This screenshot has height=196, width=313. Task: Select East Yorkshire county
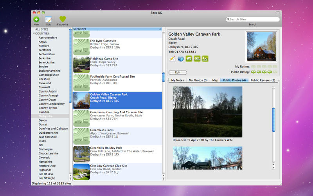click(47, 137)
